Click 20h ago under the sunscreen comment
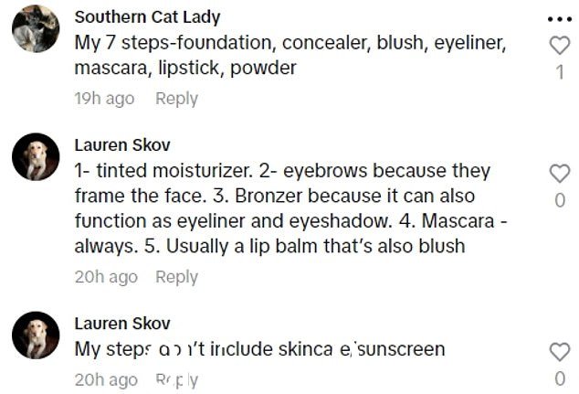Viewport: 579px width, 394px height. [x=106, y=380]
